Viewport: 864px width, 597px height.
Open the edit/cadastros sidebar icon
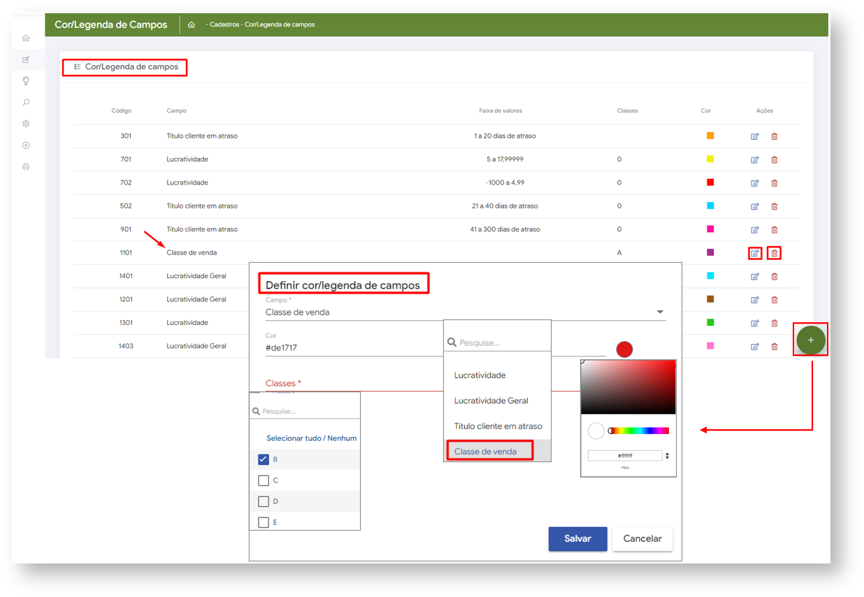[x=26, y=60]
